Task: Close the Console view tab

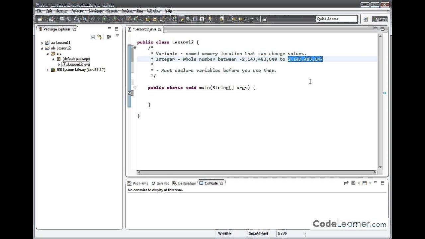Action: [x=221, y=183]
